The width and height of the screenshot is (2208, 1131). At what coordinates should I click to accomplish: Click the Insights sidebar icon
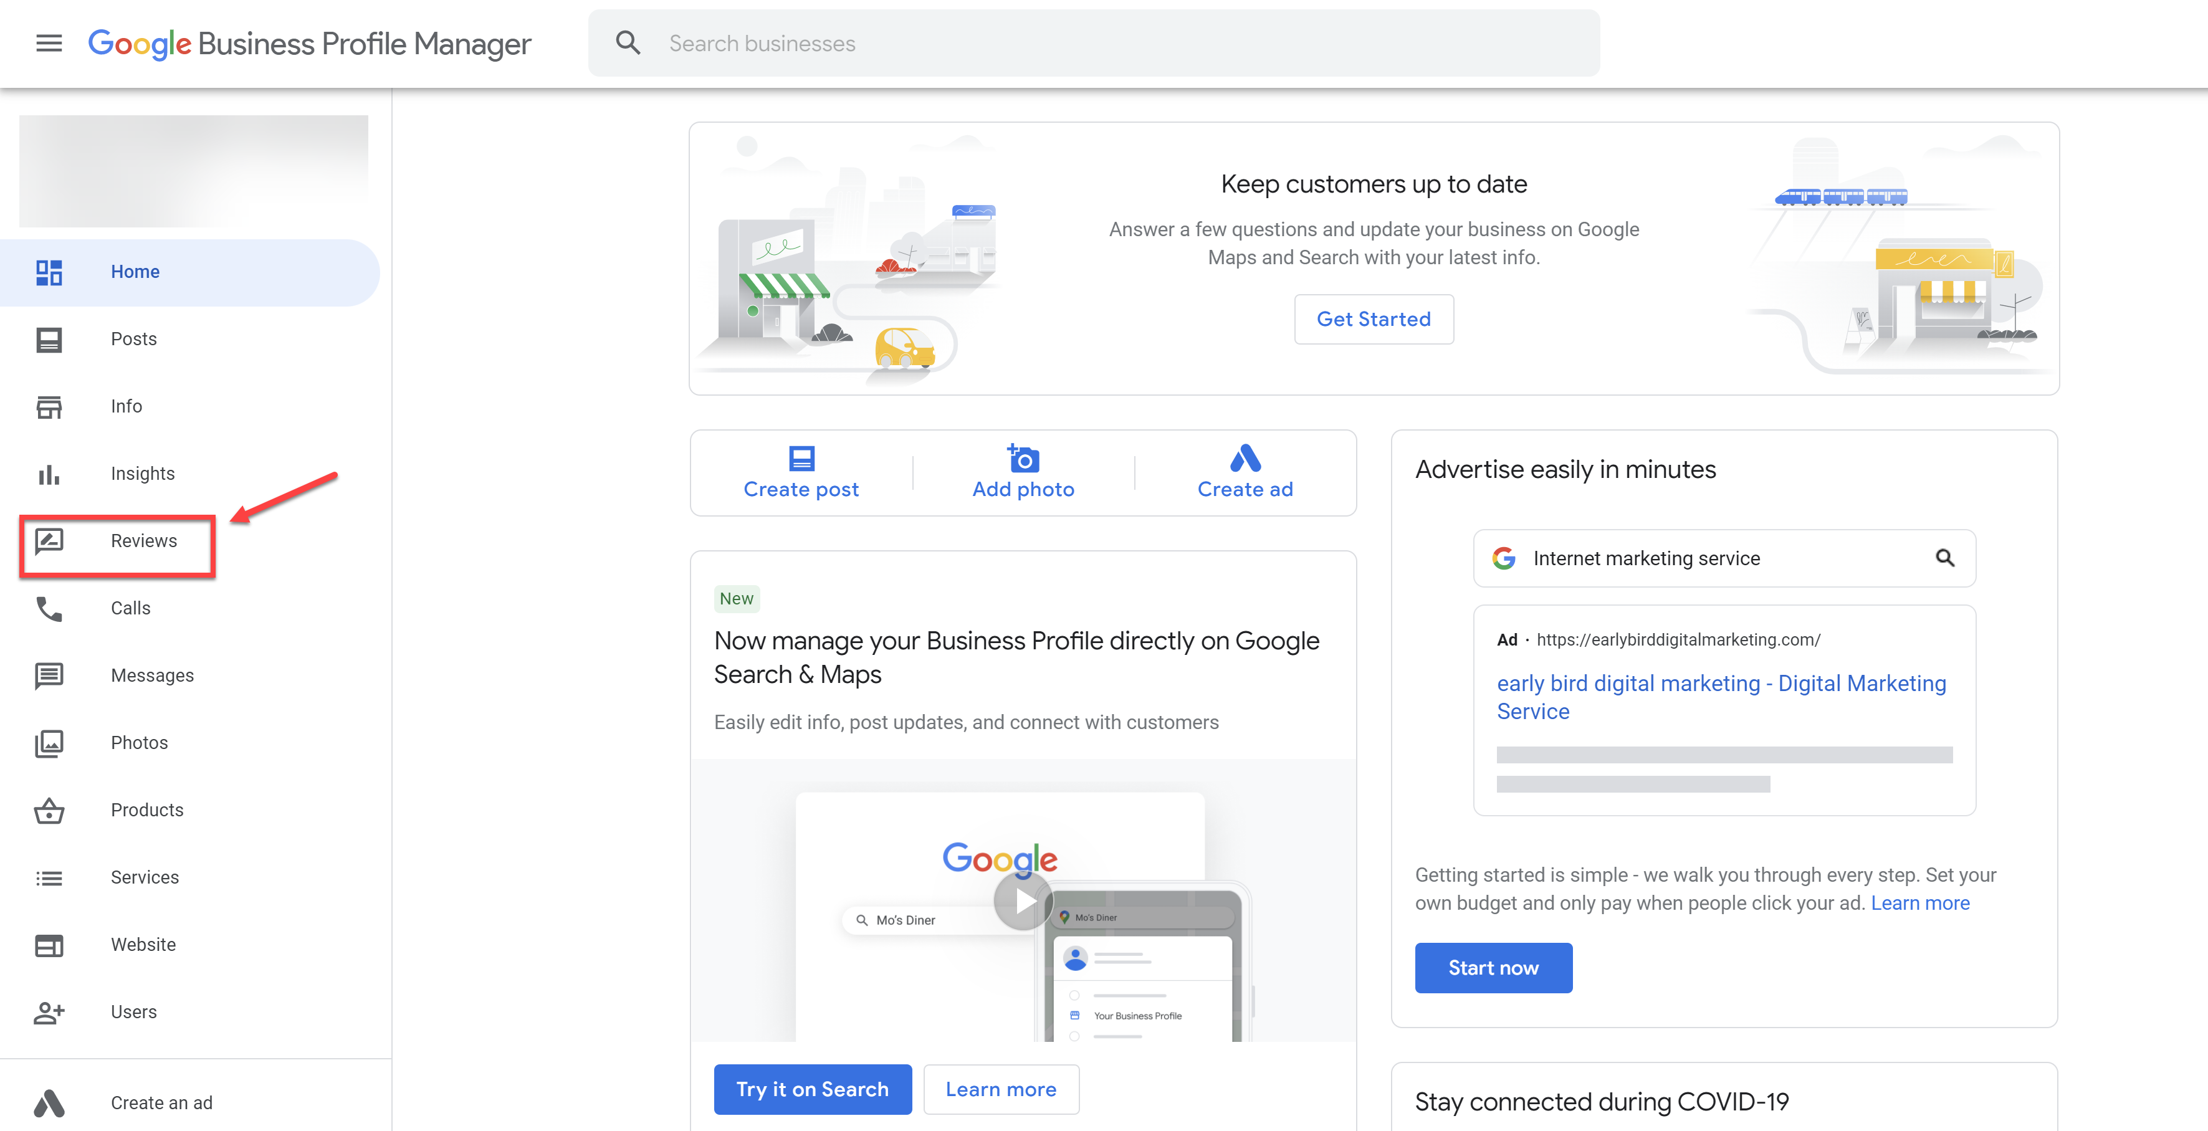point(49,473)
